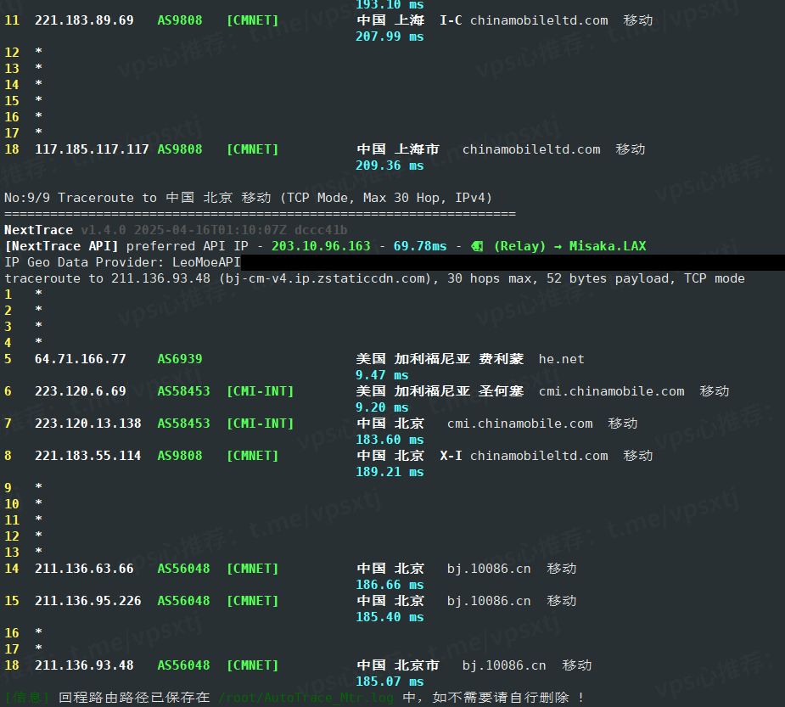Select the 185.40 ms latency value
785x707 pixels.
coord(390,617)
